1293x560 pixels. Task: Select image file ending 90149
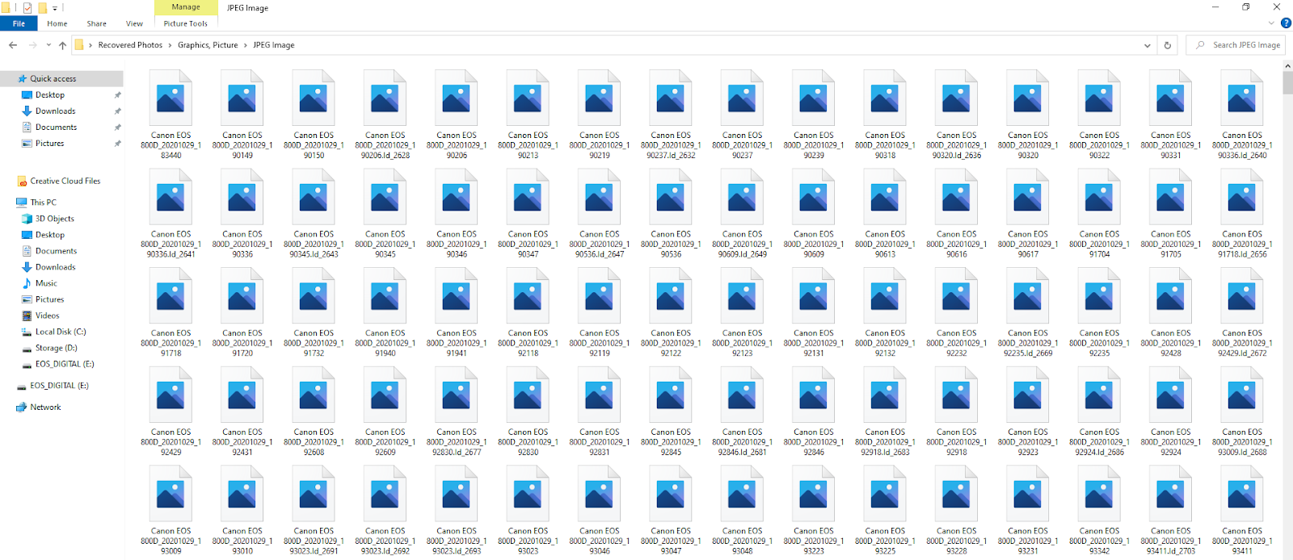(242, 115)
